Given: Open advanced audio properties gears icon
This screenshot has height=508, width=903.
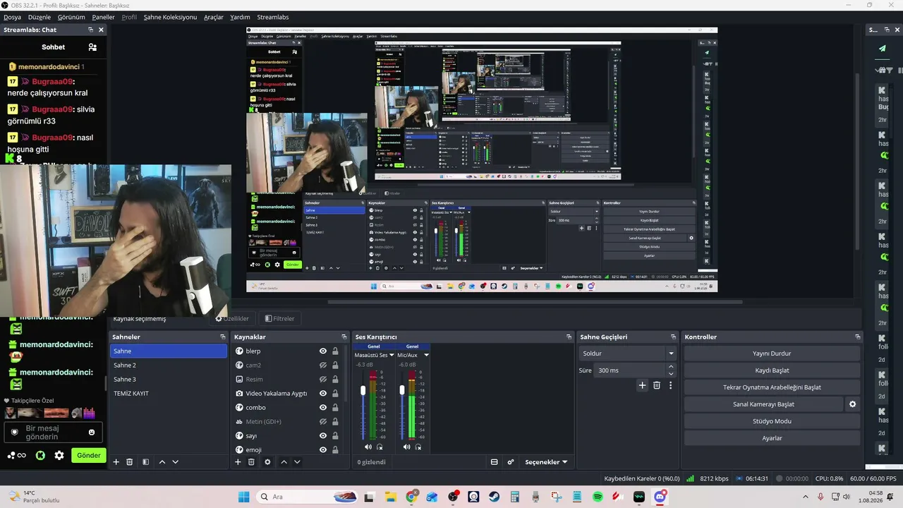Looking at the screenshot, I should (511, 462).
